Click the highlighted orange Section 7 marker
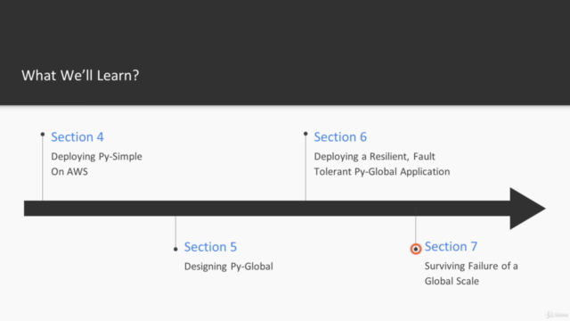 pyautogui.click(x=416, y=249)
